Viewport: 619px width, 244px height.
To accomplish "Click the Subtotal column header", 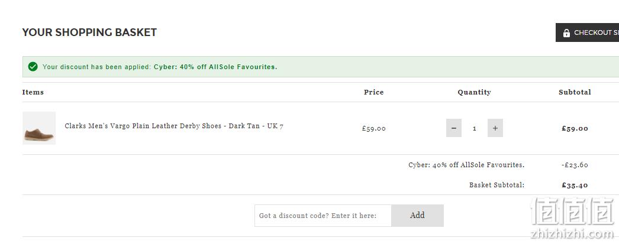I will 575,92.
